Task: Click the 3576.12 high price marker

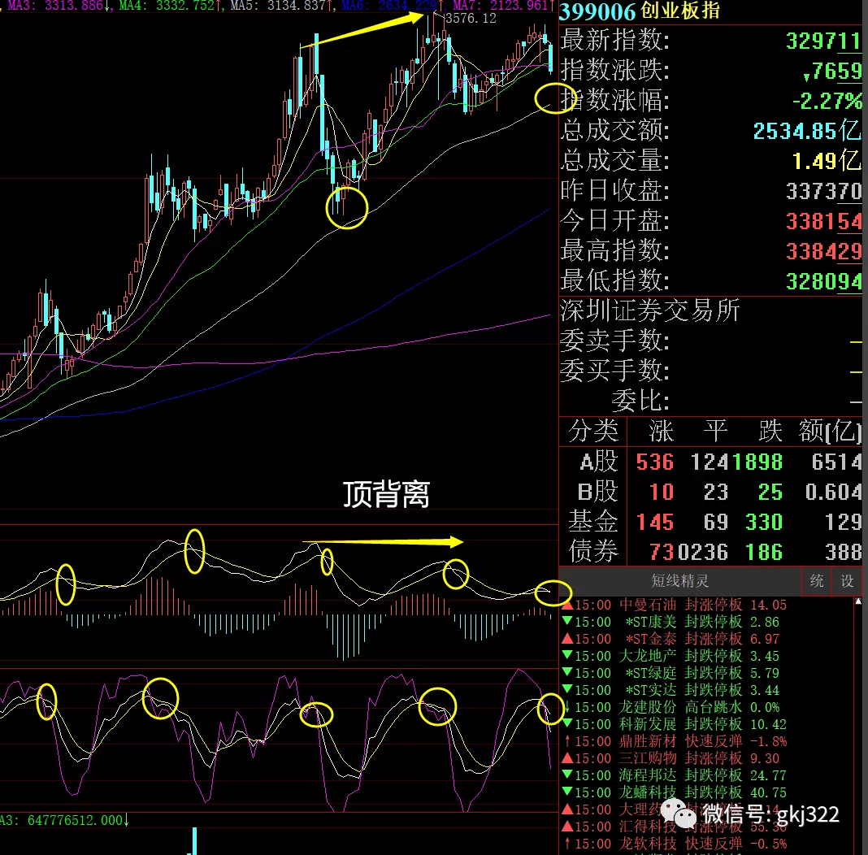Action: pos(471,19)
